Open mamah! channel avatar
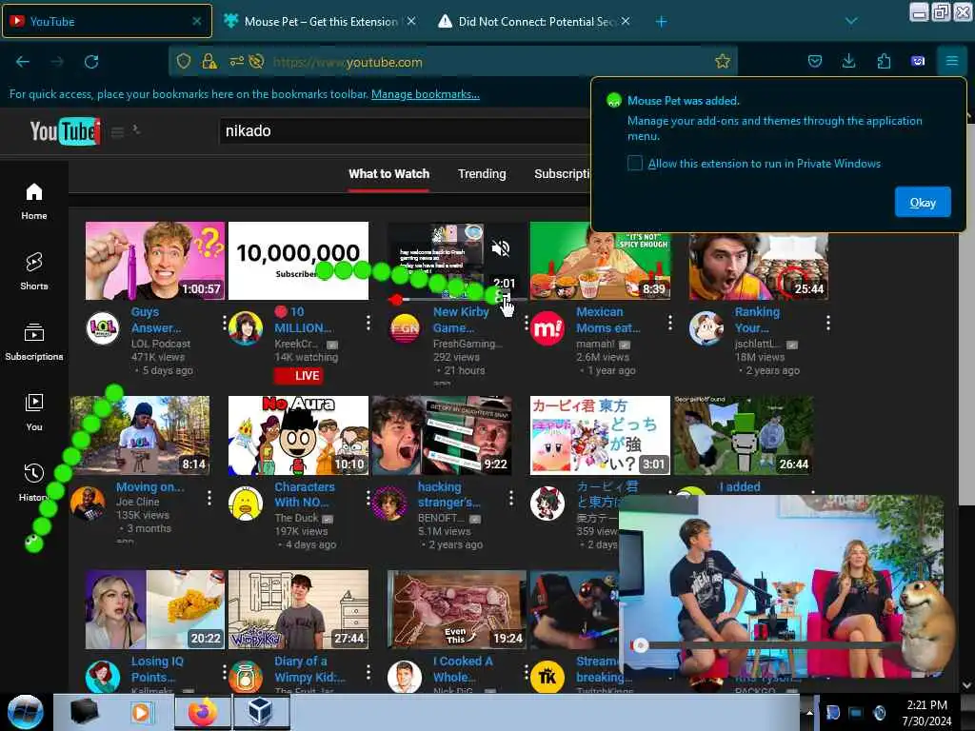Screen dimensions: 975x731 pos(547,328)
